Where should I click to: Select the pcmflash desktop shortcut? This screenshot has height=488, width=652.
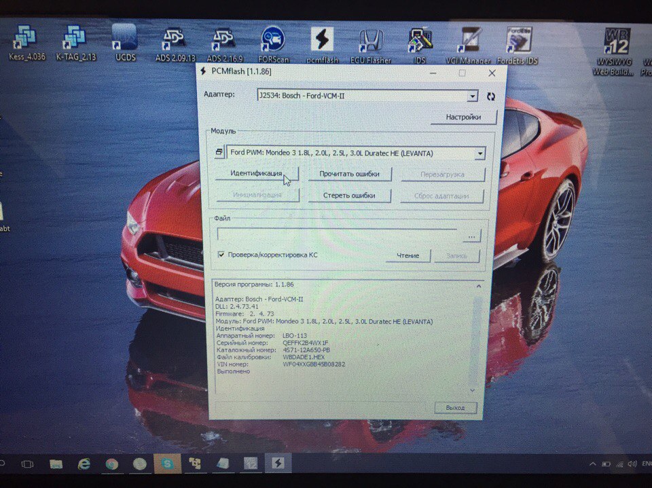[x=322, y=45]
